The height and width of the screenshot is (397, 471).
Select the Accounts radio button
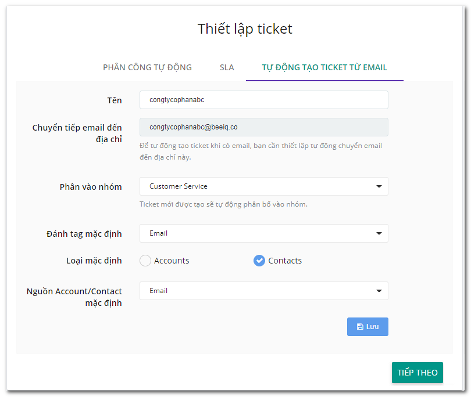coord(145,261)
